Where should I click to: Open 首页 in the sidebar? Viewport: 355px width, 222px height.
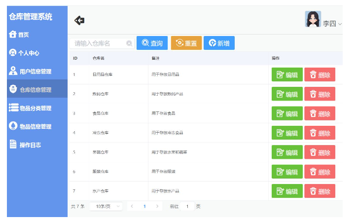(37, 35)
